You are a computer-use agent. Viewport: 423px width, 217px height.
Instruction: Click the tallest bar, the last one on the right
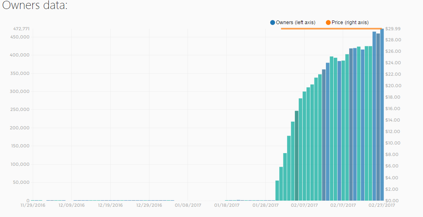tap(382, 115)
